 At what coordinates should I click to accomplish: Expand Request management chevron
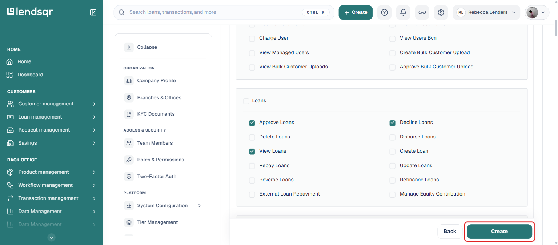coord(94,130)
